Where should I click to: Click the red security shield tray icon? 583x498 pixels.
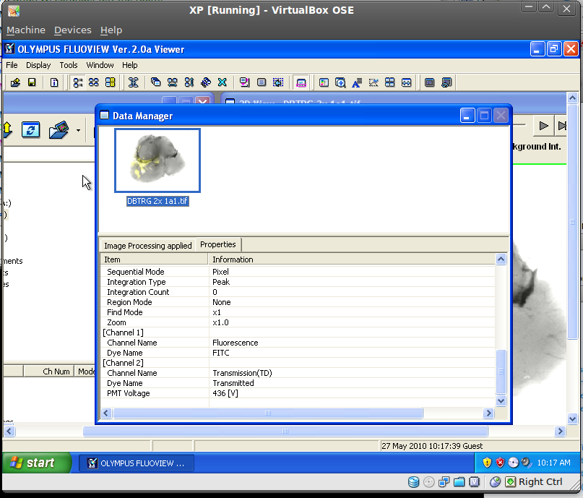(500, 463)
